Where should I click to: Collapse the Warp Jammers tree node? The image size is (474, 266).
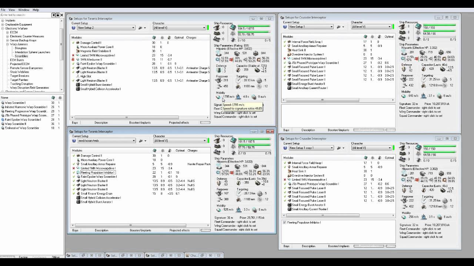coord(7,44)
